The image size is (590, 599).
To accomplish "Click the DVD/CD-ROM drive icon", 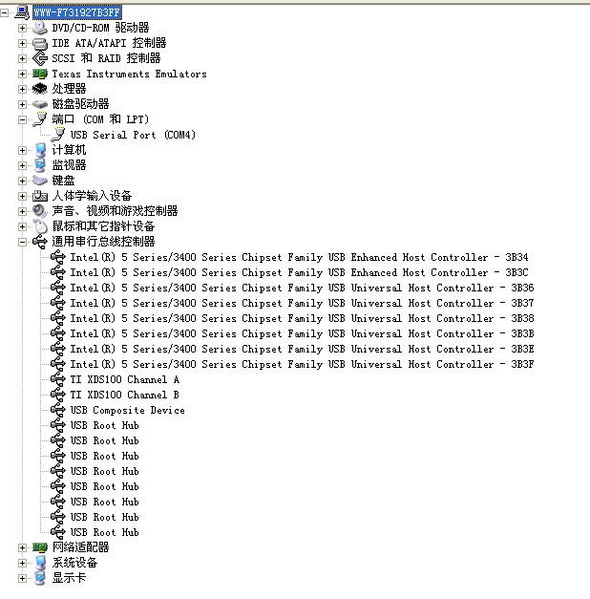I will [40, 28].
